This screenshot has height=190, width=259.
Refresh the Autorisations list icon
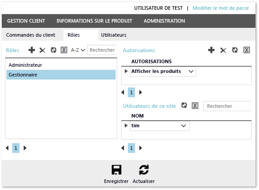235,50
